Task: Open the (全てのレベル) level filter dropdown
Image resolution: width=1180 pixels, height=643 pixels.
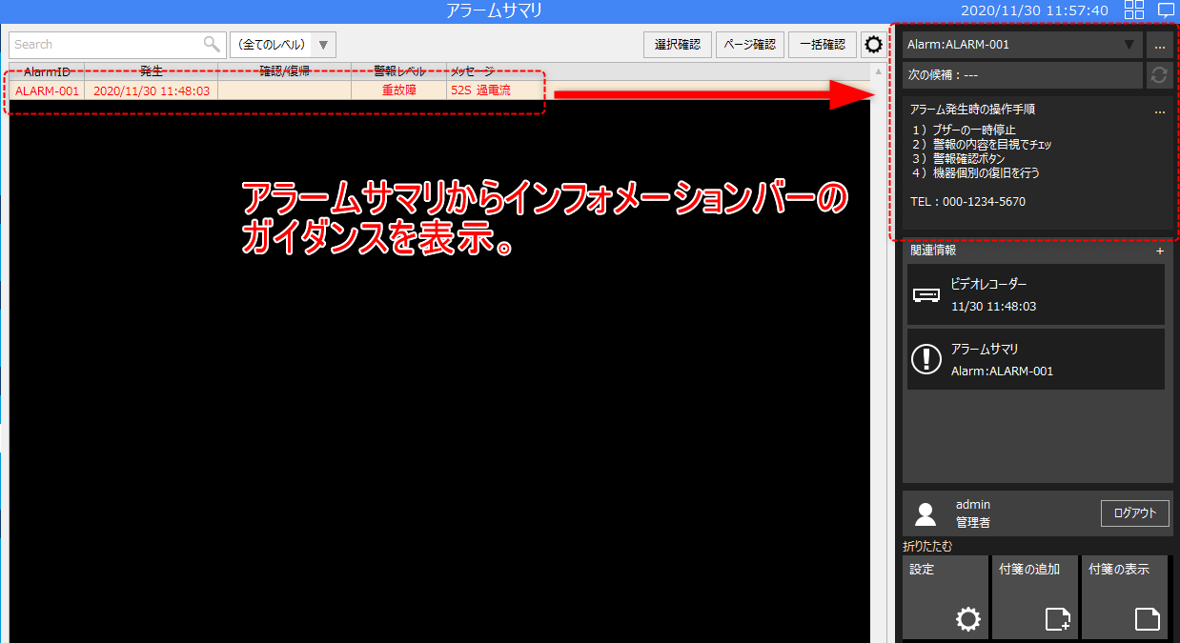Action: tap(283, 45)
